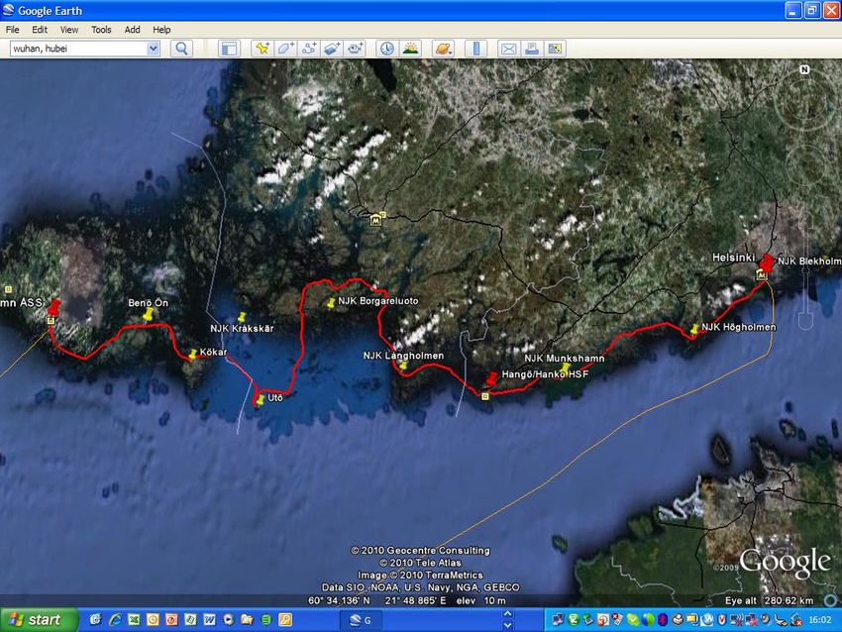
Task: Click the Eye alt 280.62 km readout
Action: click(x=769, y=600)
